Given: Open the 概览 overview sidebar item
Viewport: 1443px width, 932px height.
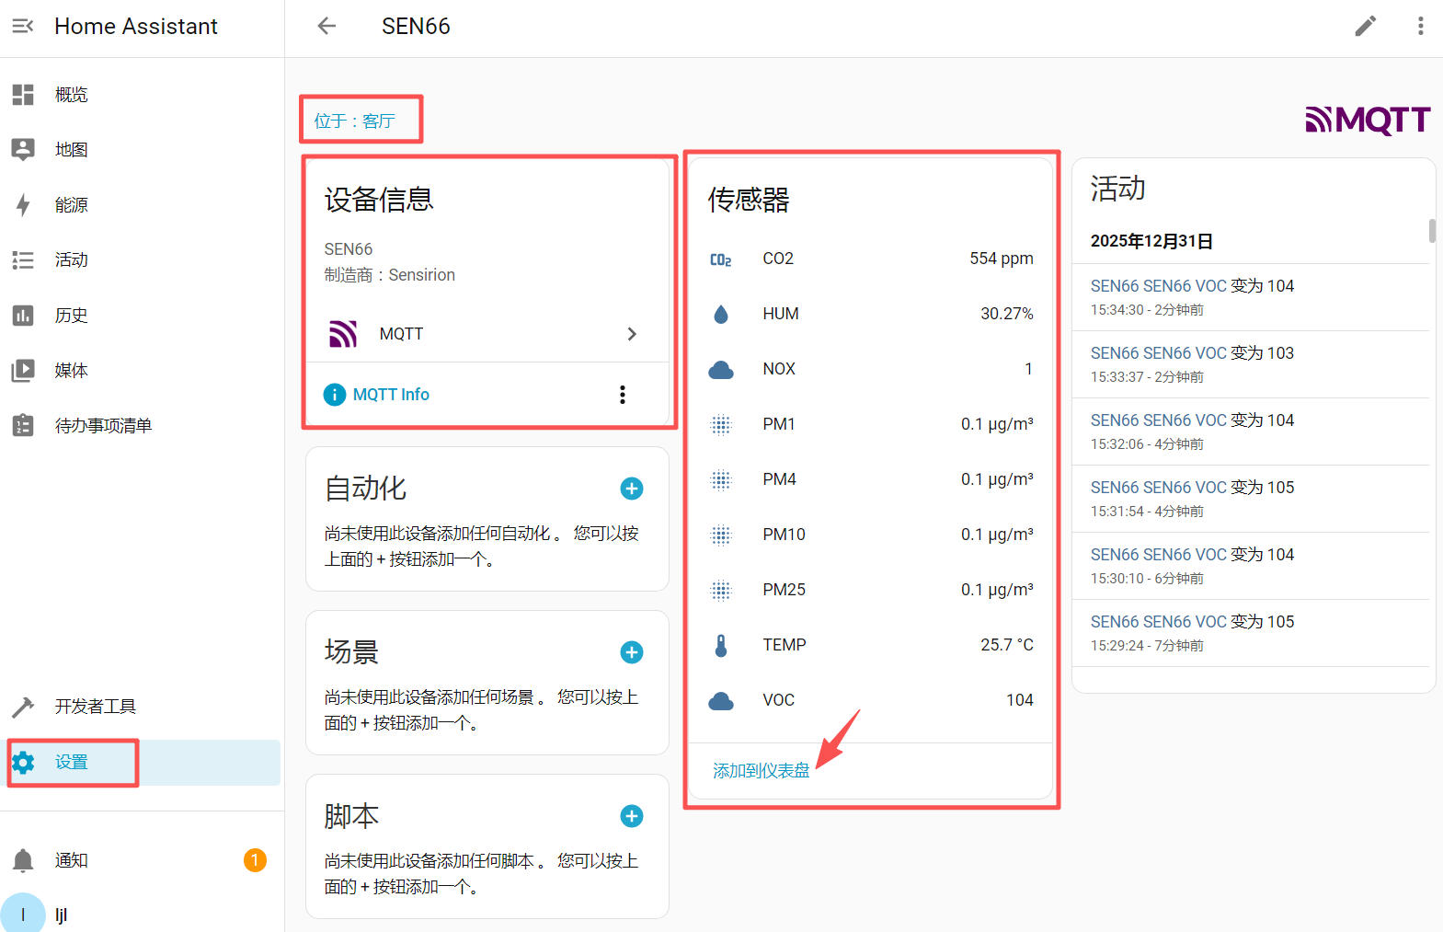Looking at the screenshot, I should tap(72, 95).
